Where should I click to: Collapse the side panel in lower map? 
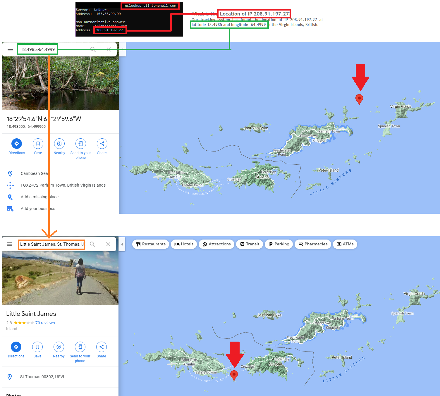122,244
